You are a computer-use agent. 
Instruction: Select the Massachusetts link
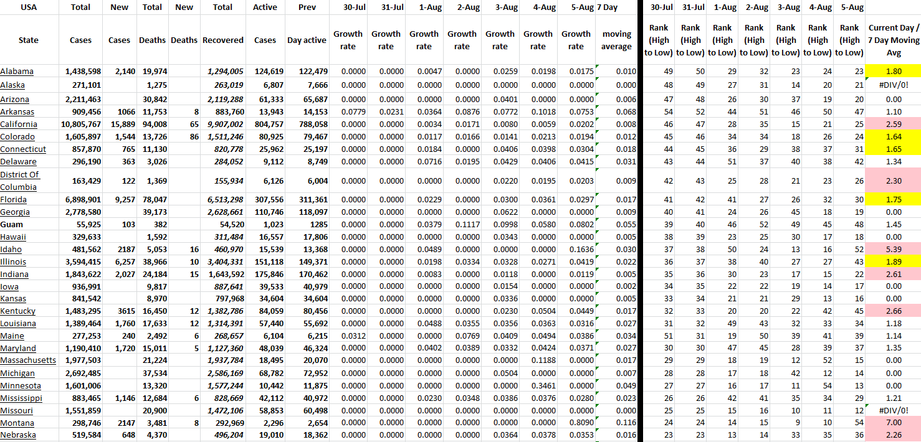pos(28,360)
